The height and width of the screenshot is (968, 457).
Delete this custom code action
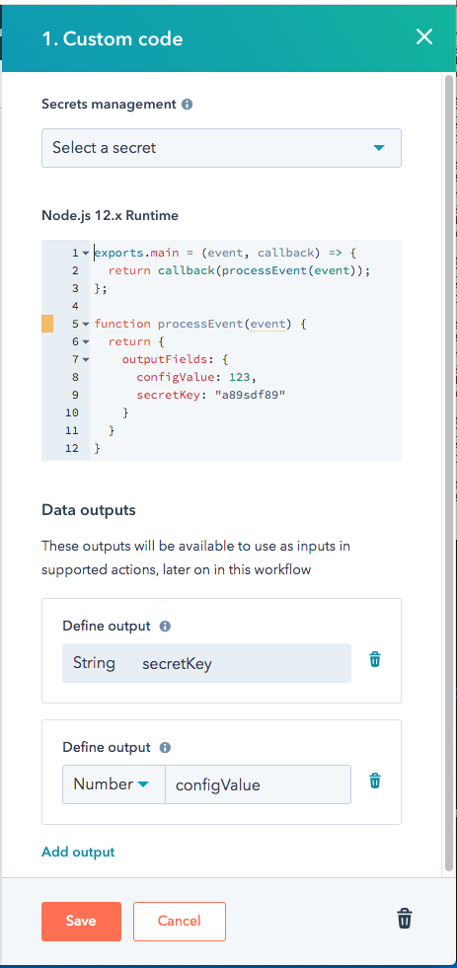click(405, 919)
